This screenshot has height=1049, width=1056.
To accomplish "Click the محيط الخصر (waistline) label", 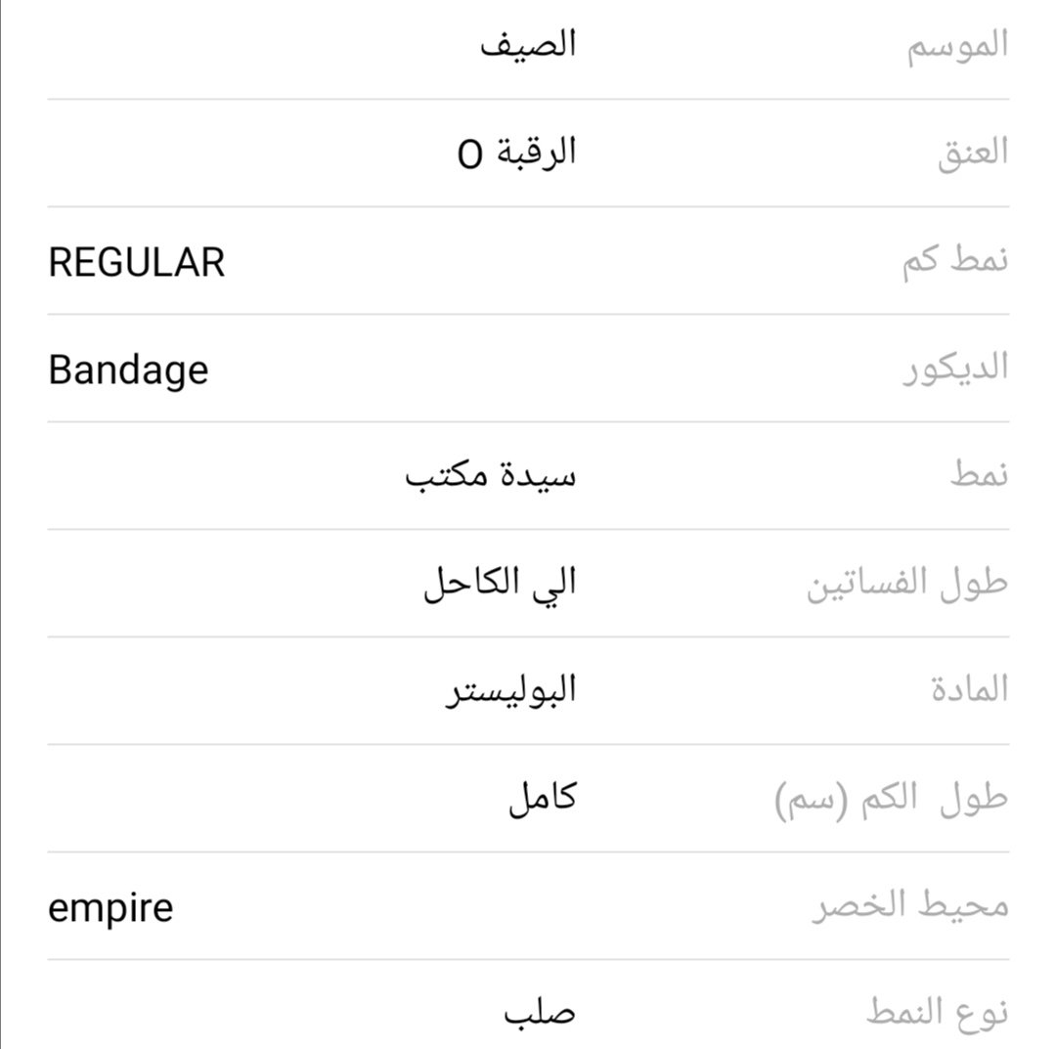I will point(909,907).
